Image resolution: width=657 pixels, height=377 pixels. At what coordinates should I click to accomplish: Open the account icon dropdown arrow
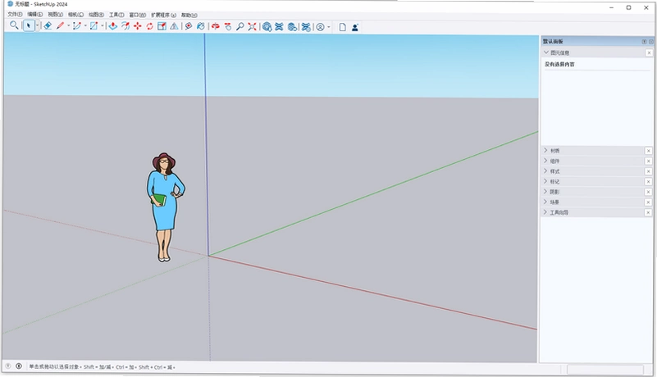tap(328, 28)
